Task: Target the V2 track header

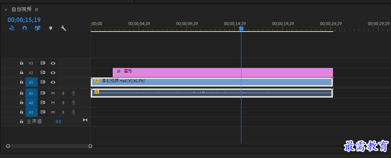Action: point(31,73)
